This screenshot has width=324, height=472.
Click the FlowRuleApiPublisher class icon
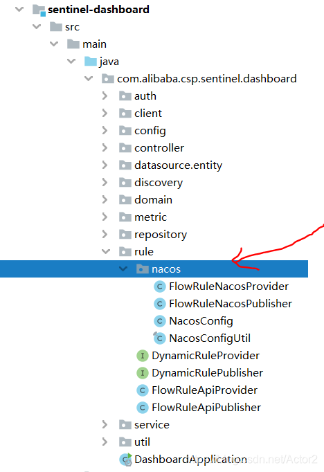pos(143,408)
